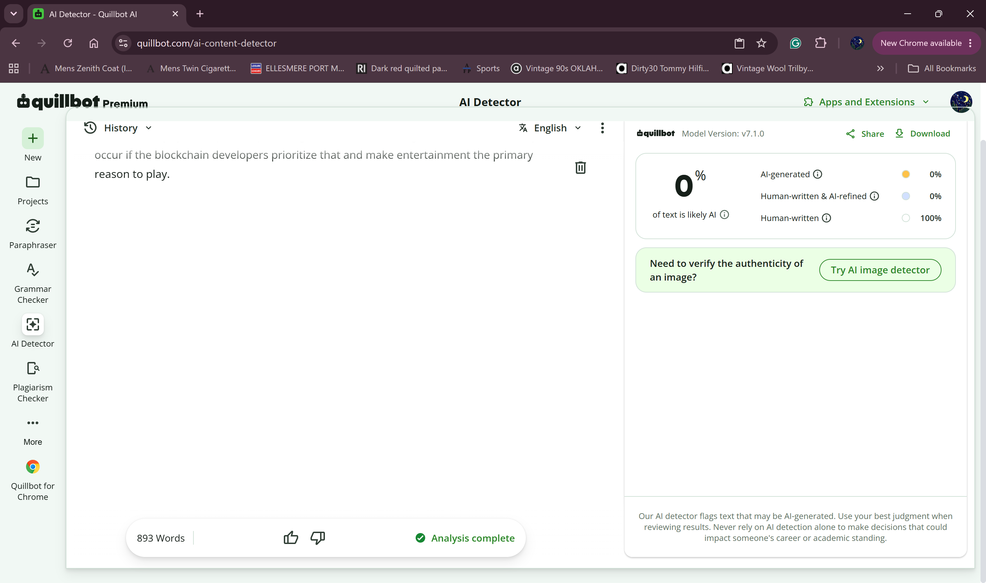Expand Apps and Extensions menu
This screenshot has width=986, height=583.
[x=867, y=102]
